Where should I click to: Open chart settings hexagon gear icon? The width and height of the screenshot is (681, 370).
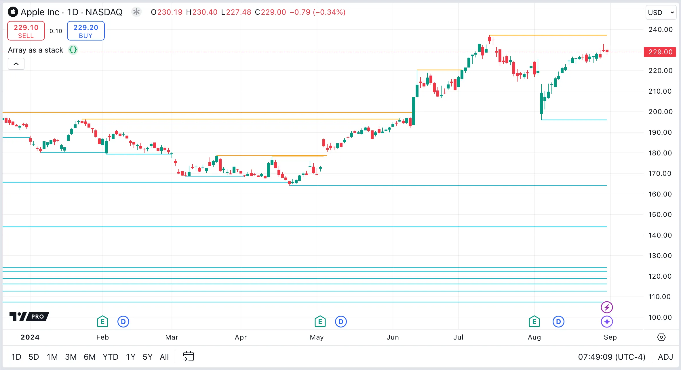(x=661, y=337)
